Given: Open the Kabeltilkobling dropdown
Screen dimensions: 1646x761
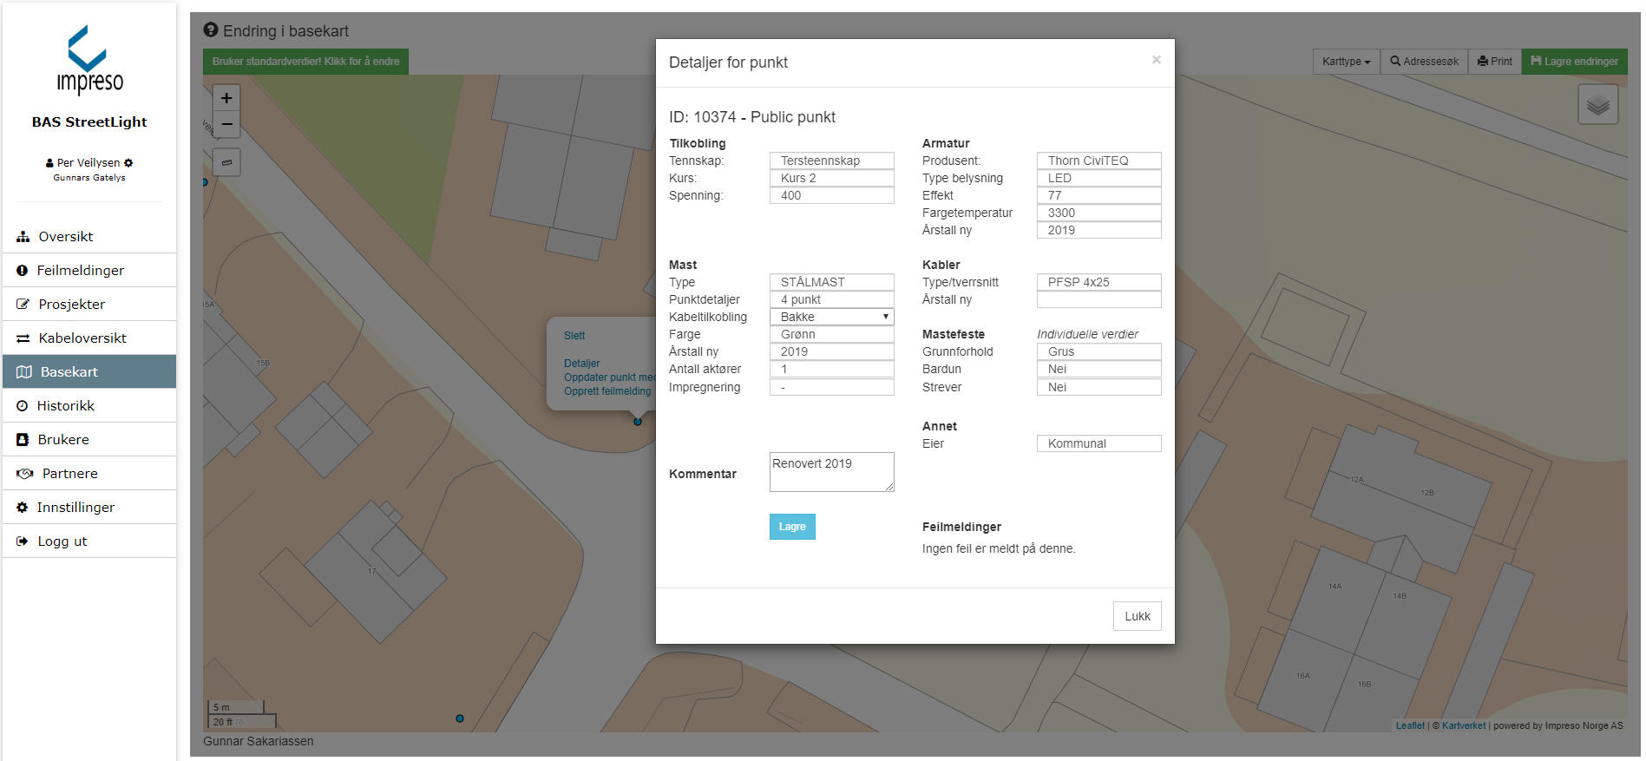Looking at the screenshot, I should tap(831, 317).
